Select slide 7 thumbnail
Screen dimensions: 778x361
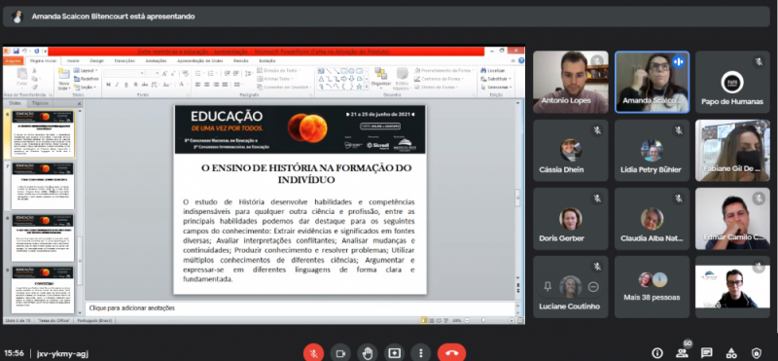pos(43,186)
